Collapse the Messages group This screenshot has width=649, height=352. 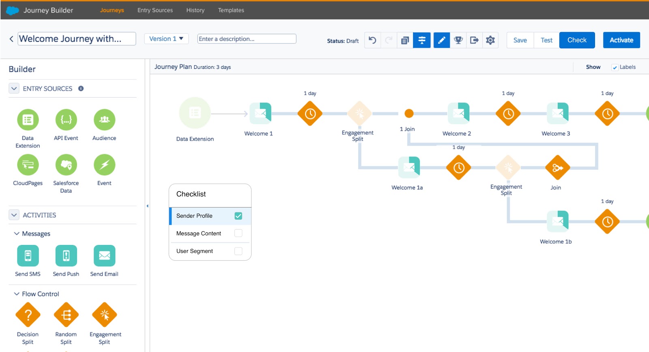(17, 234)
